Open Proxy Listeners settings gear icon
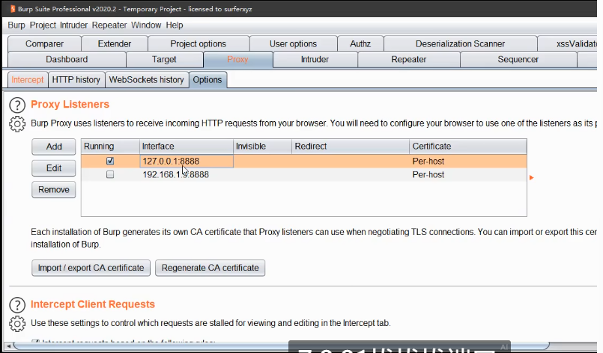 click(17, 124)
